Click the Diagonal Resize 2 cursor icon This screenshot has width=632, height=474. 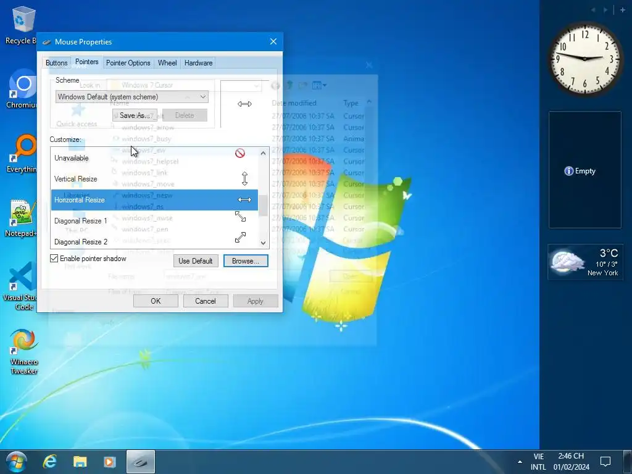(240, 237)
